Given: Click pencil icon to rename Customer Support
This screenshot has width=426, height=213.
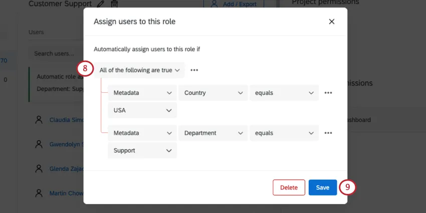Looking at the screenshot, I should point(101,4).
